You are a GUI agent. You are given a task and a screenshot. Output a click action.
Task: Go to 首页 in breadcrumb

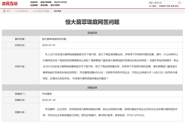click(x=9, y=11)
